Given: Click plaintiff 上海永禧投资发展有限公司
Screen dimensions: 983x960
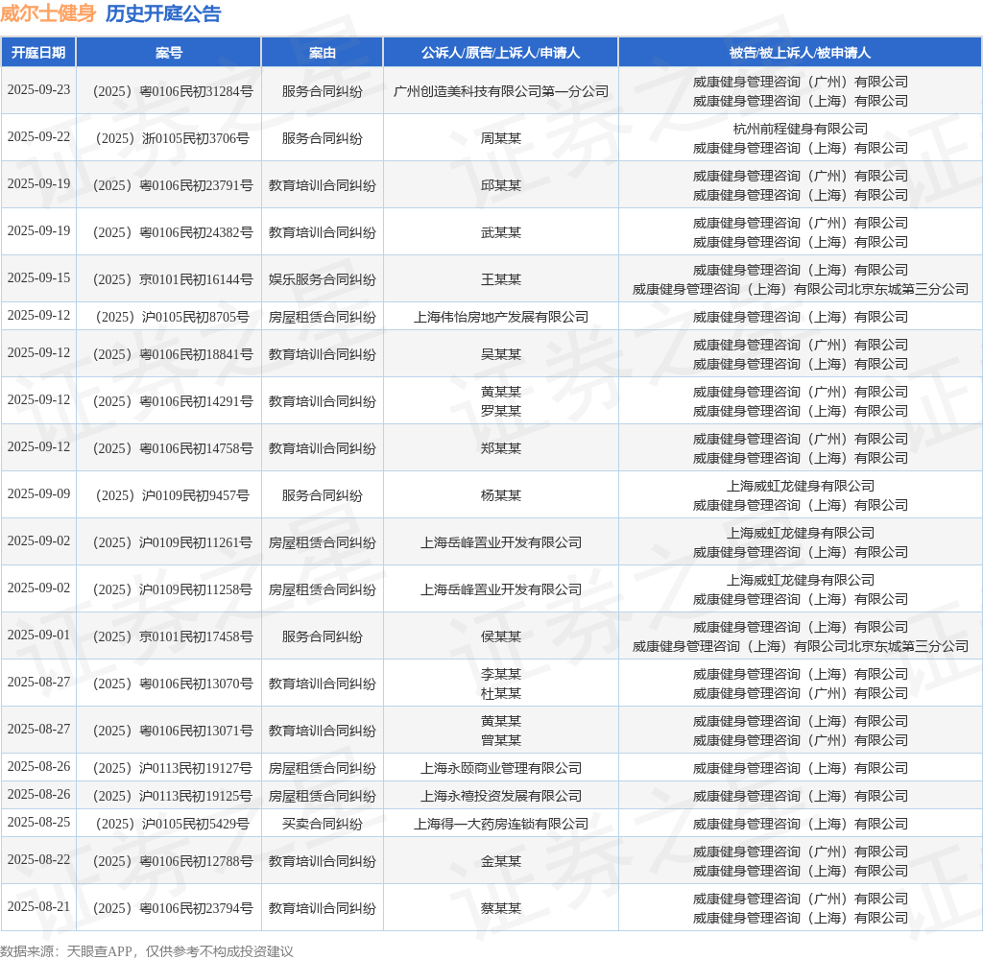Looking at the screenshot, I should point(501,797).
